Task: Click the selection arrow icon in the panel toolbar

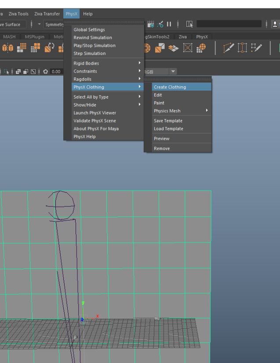Action: [7, 72]
